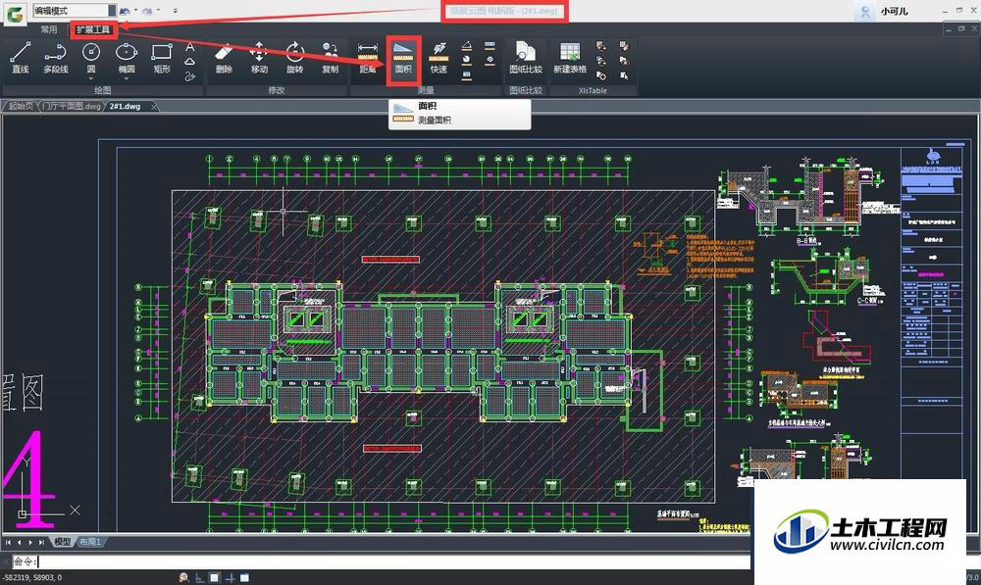Select the 直线 (line) drawing tool
This screenshot has width=981, height=585.
pos(20,58)
